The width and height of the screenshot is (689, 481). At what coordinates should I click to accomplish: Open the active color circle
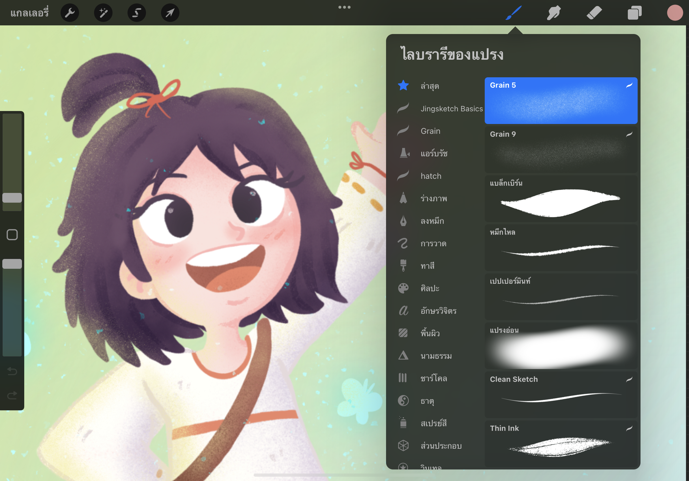click(x=675, y=13)
